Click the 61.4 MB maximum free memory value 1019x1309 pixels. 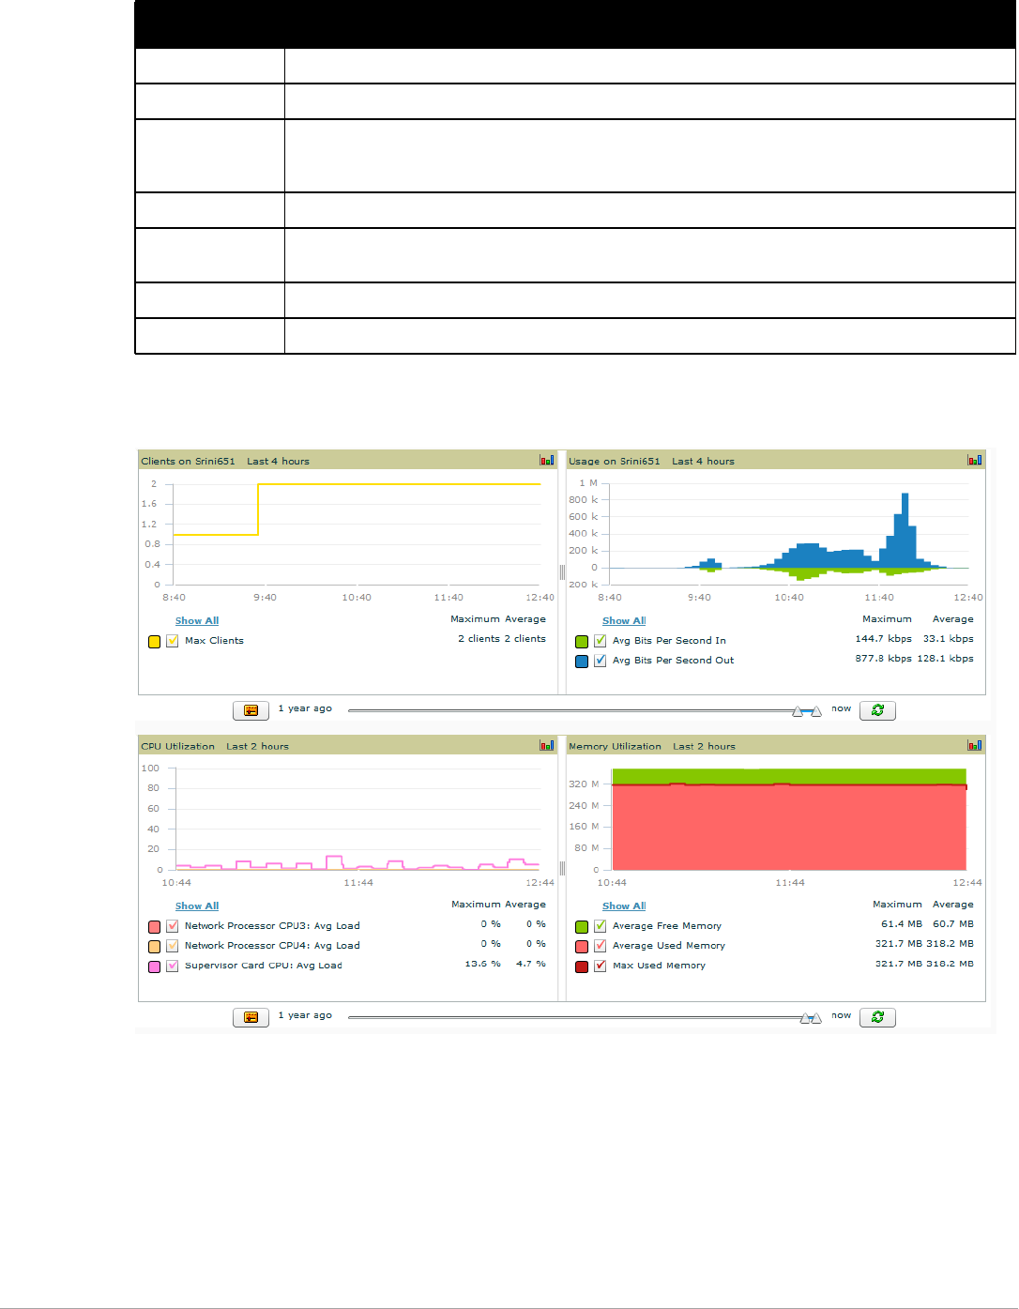click(x=902, y=924)
